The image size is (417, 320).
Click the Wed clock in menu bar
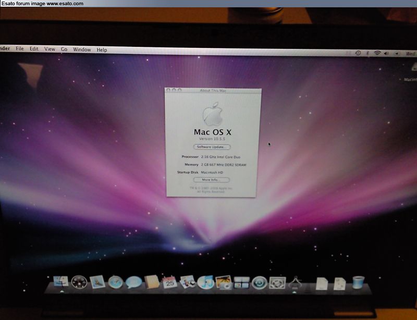click(x=411, y=54)
